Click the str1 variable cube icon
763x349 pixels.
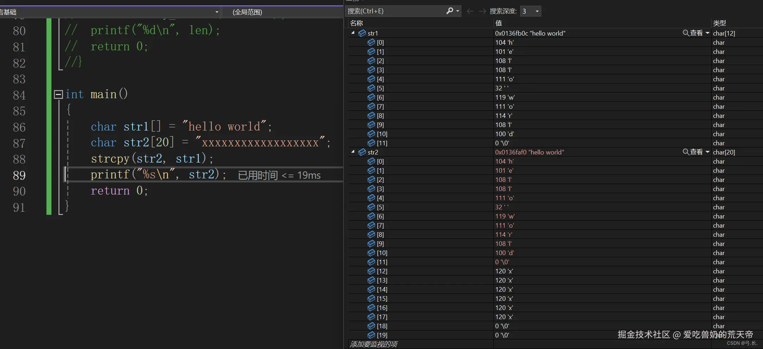point(362,33)
